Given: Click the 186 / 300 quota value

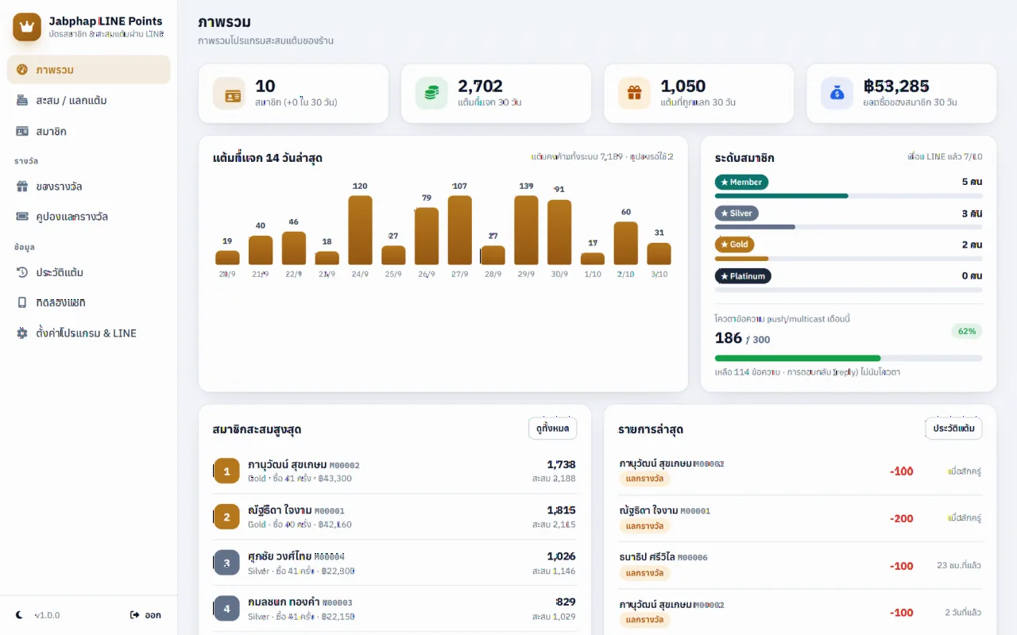Looking at the screenshot, I should (x=742, y=338).
